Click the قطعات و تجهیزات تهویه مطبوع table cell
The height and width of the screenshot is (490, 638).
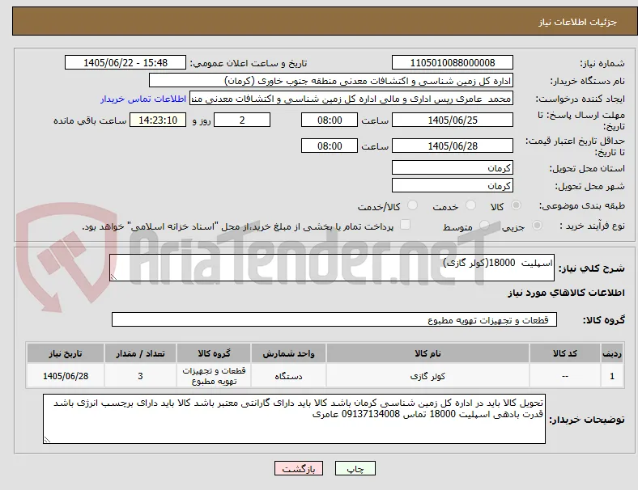214,376
